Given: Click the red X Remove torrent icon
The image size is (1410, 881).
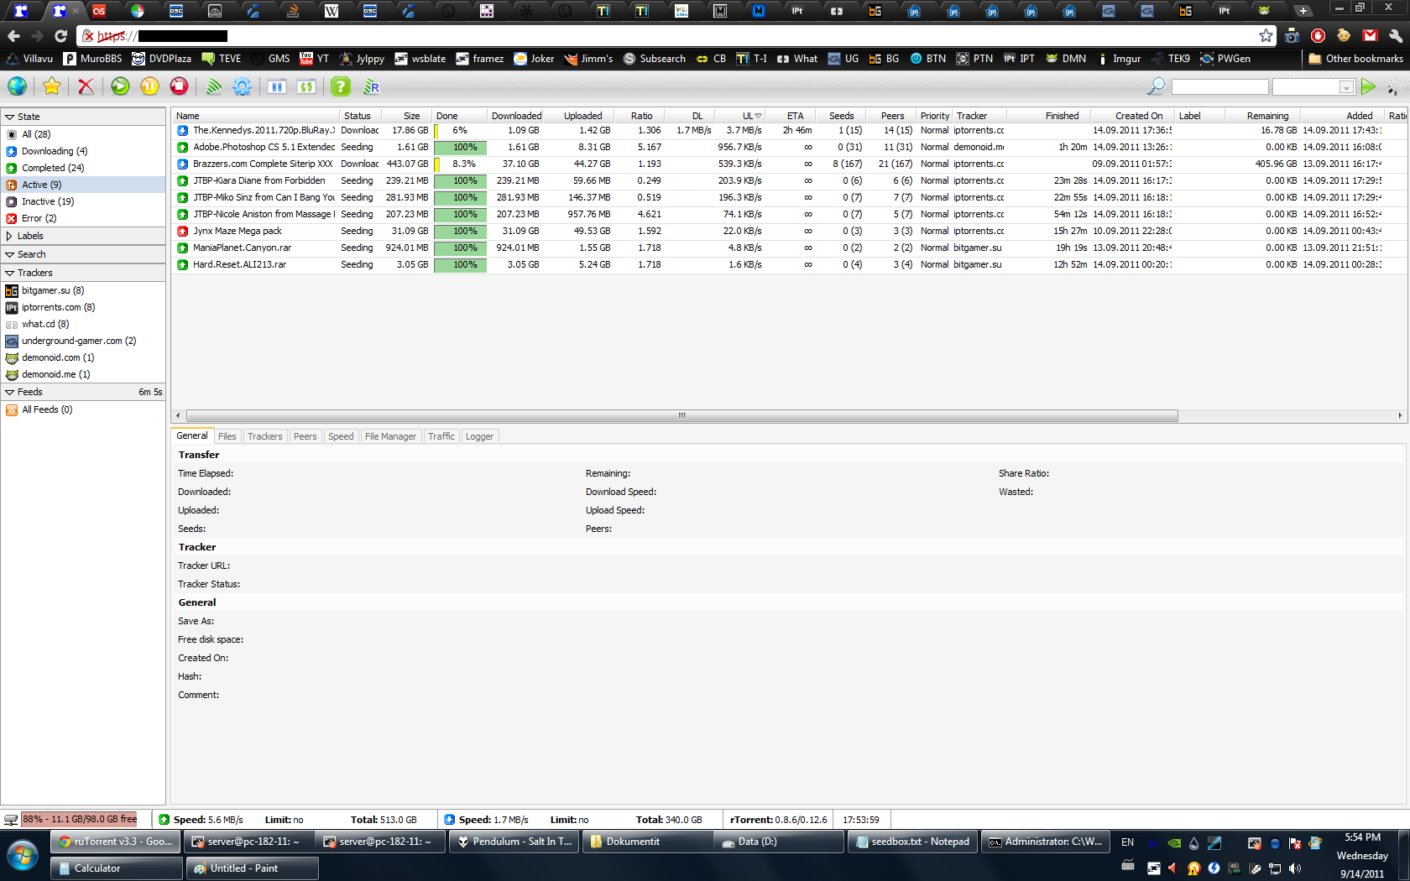Looking at the screenshot, I should pos(86,86).
